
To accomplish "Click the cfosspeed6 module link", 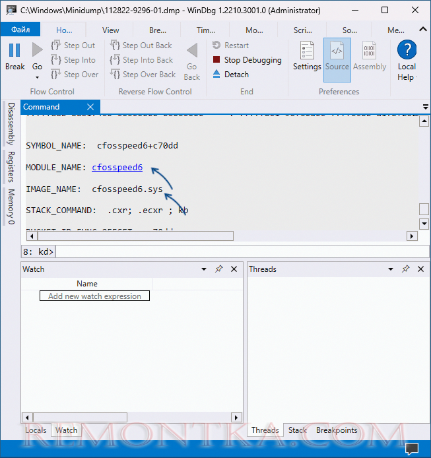I will pos(117,168).
